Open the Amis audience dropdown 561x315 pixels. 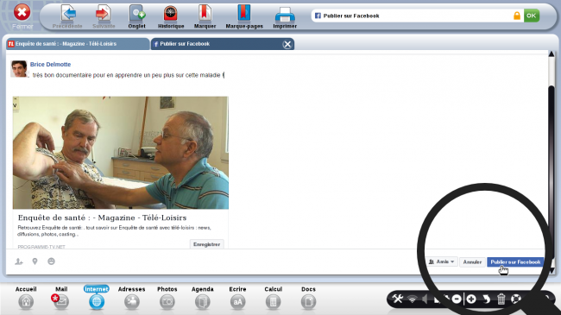coord(442,261)
